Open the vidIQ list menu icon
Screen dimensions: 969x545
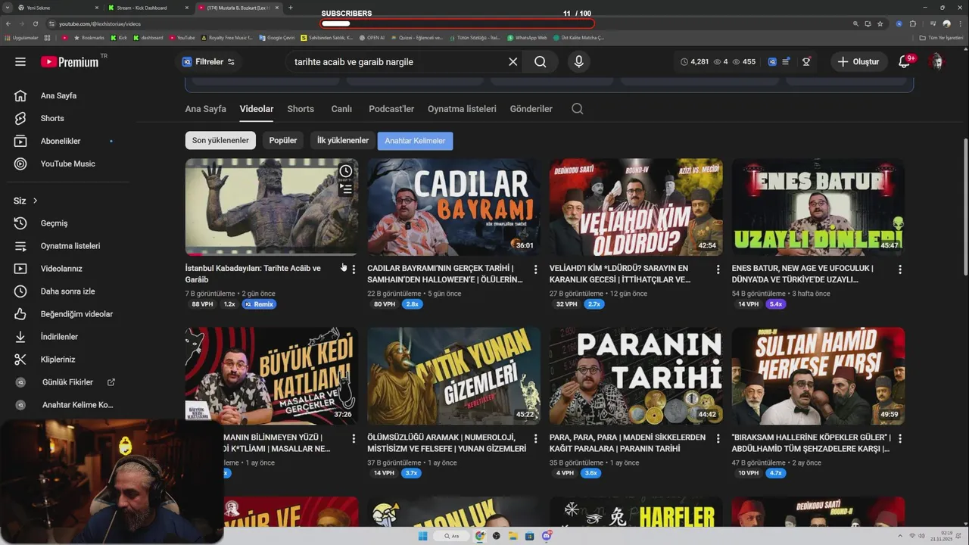pos(787,62)
